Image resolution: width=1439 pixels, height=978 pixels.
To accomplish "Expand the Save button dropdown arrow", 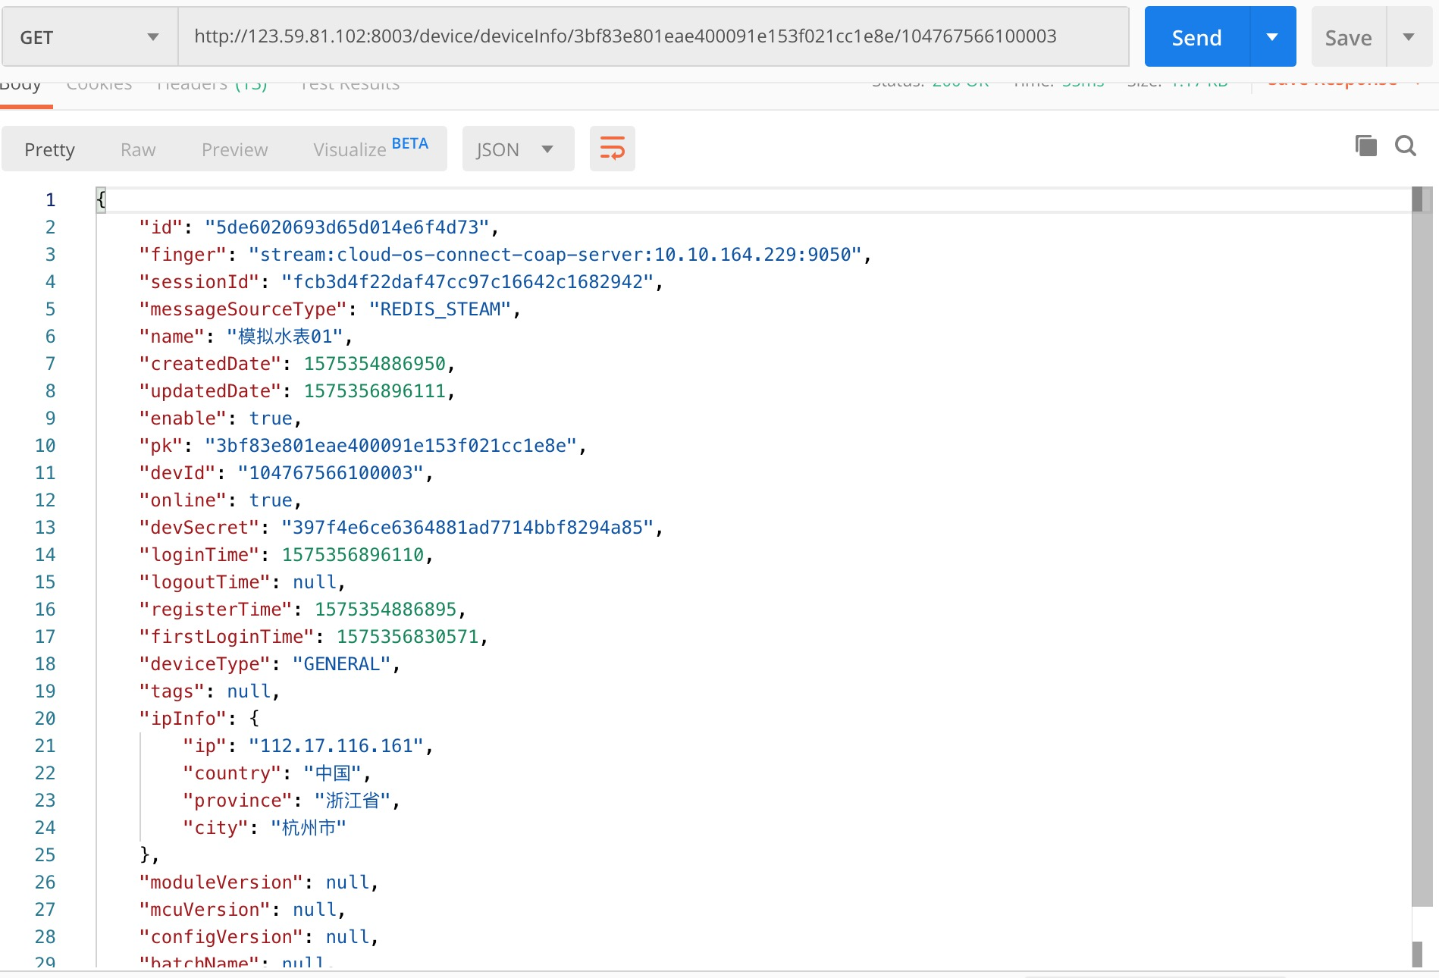I will click(x=1409, y=37).
